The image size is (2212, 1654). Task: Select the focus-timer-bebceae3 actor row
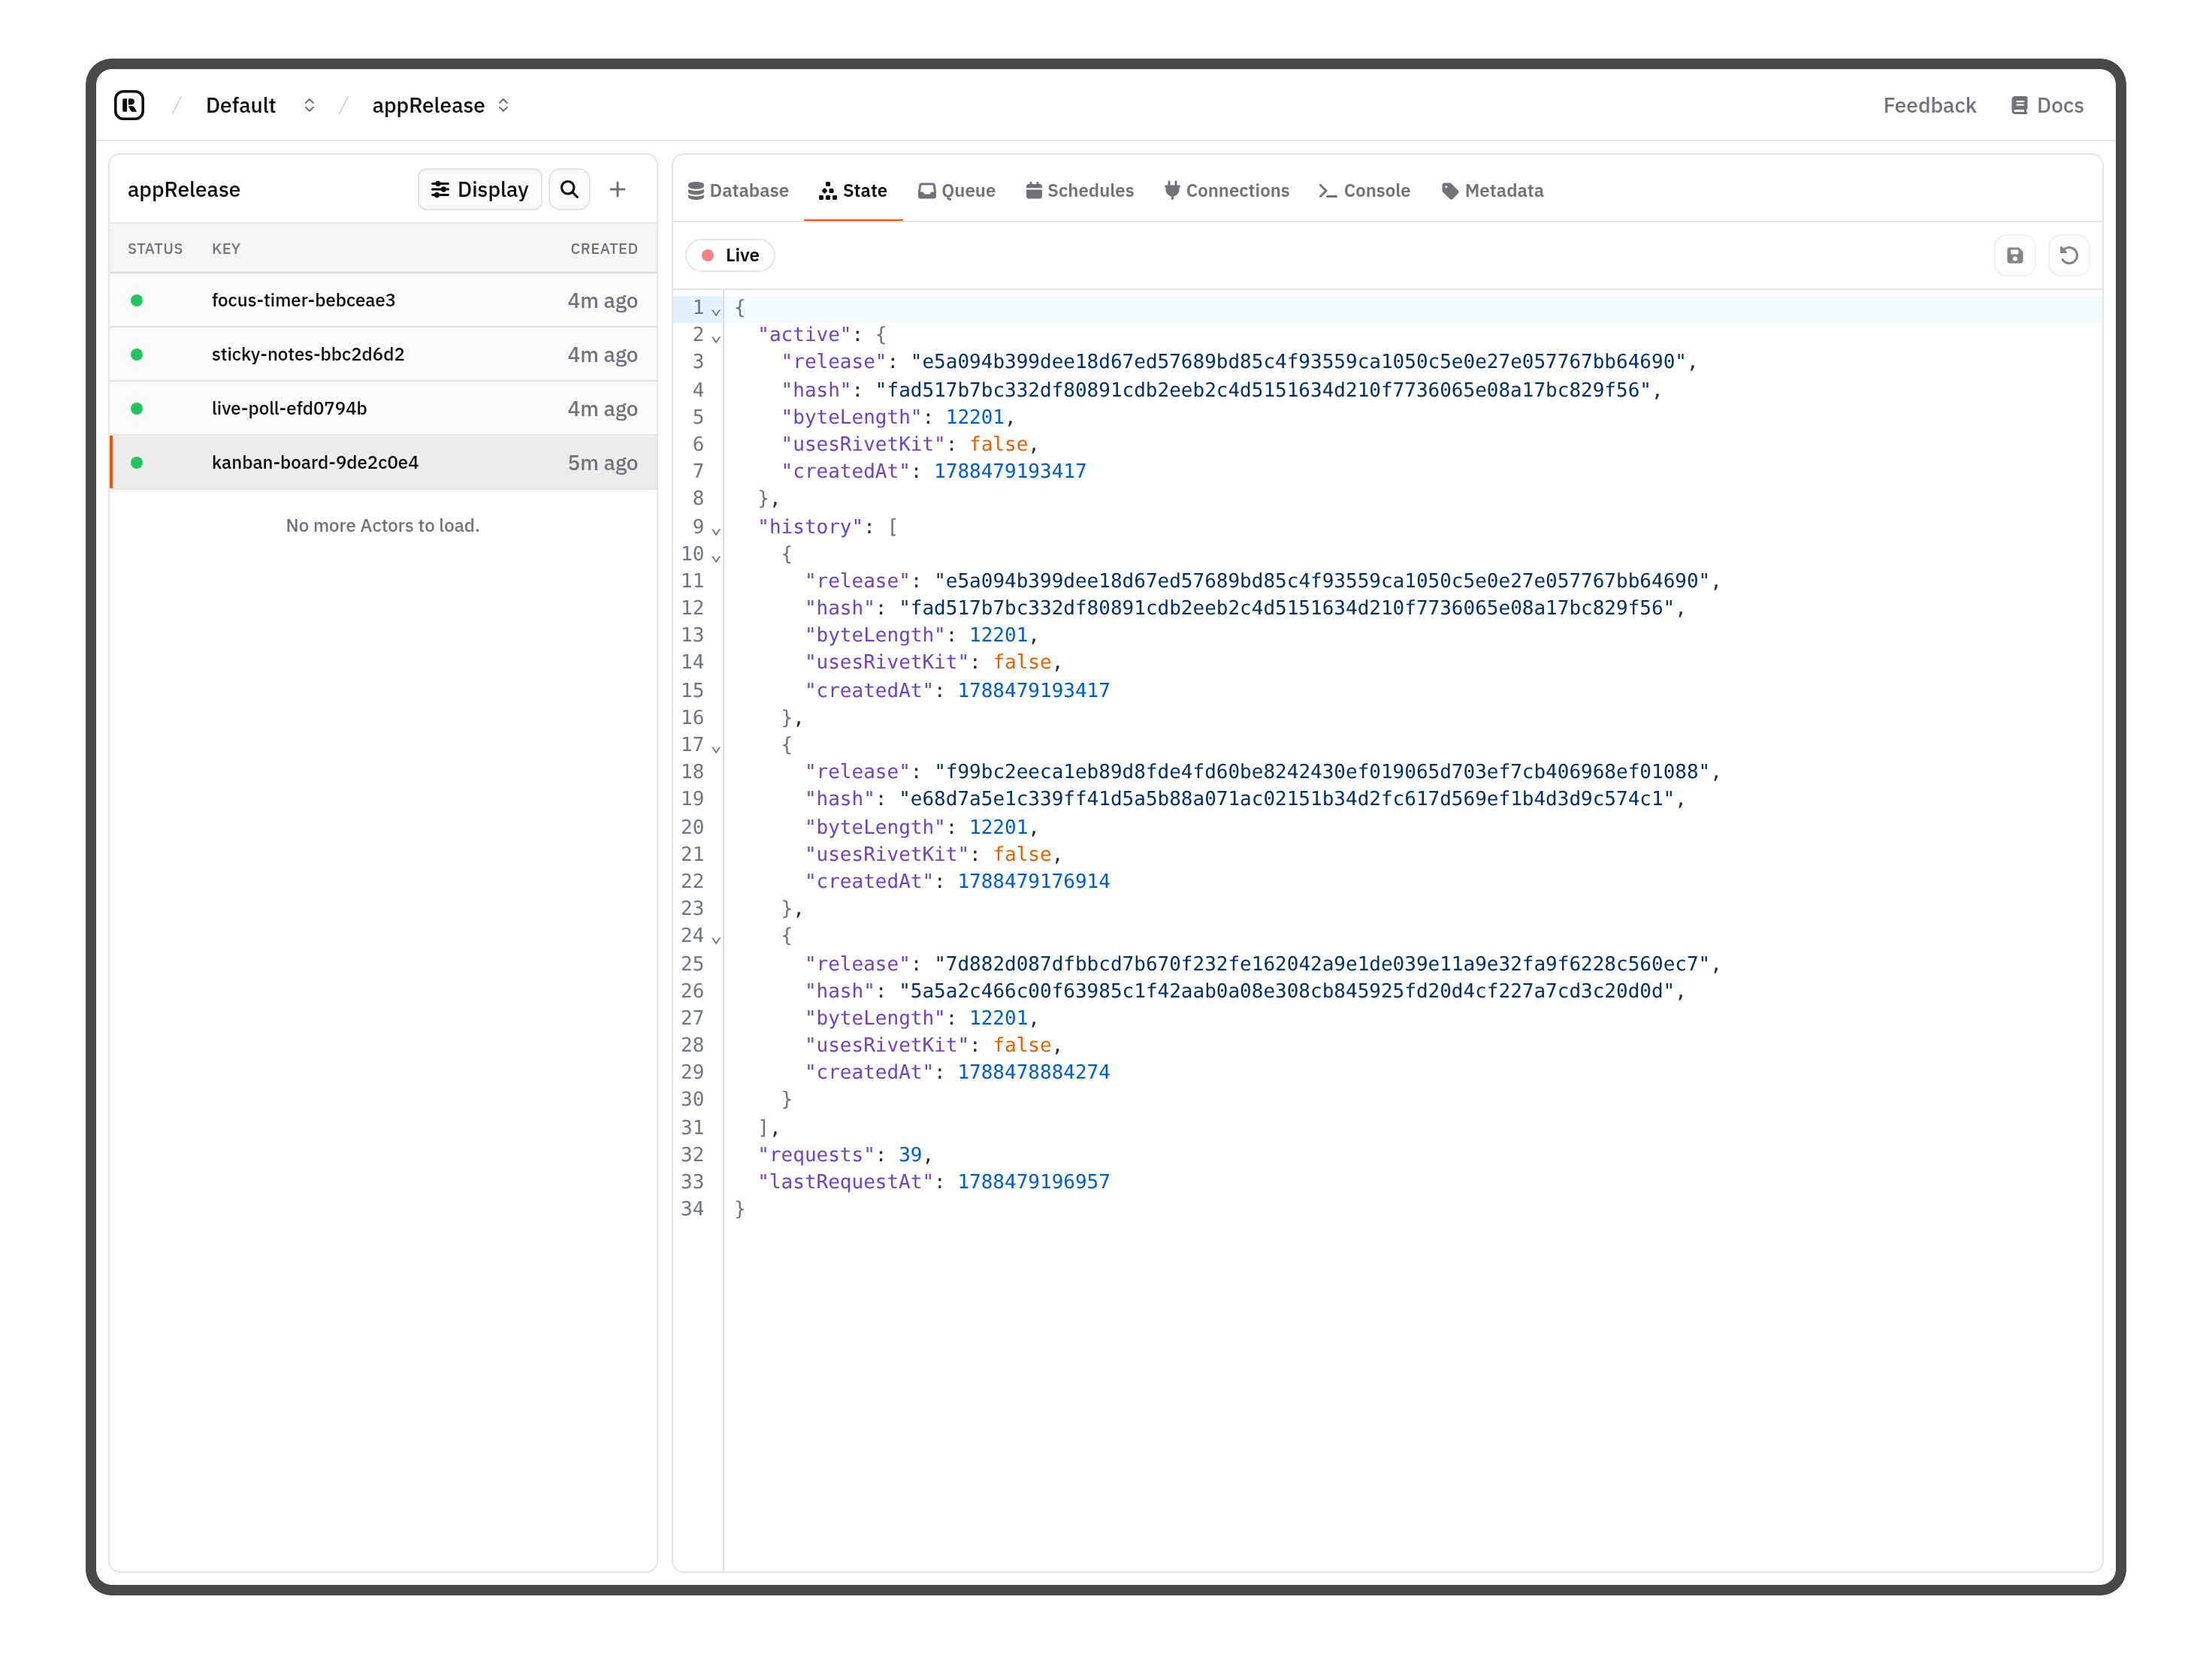pos(383,300)
